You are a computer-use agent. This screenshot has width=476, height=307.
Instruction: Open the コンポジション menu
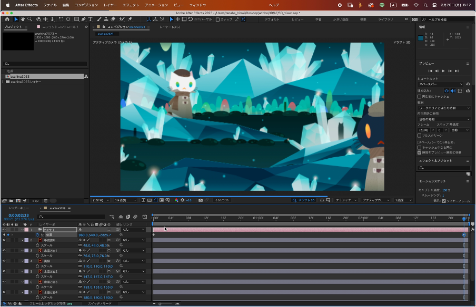(86, 5)
